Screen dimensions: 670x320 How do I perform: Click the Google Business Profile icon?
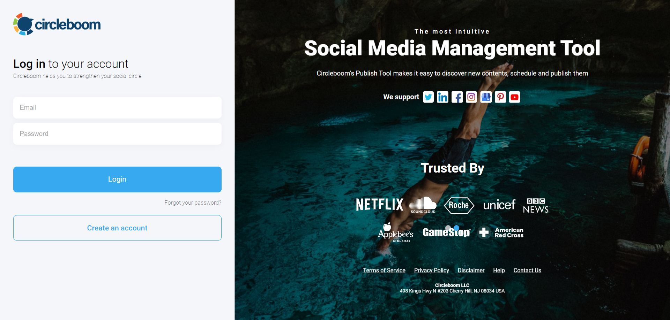(486, 97)
